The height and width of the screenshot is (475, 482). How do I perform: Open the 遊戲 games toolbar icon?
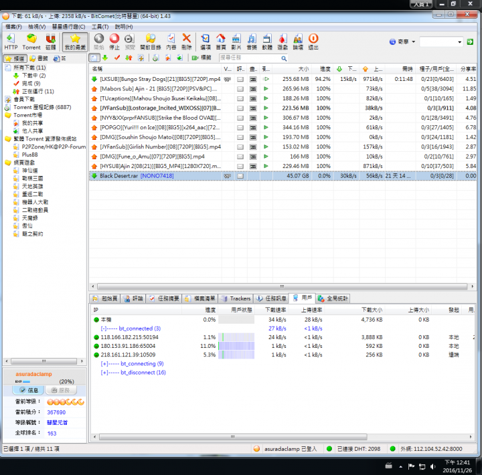(283, 41)
